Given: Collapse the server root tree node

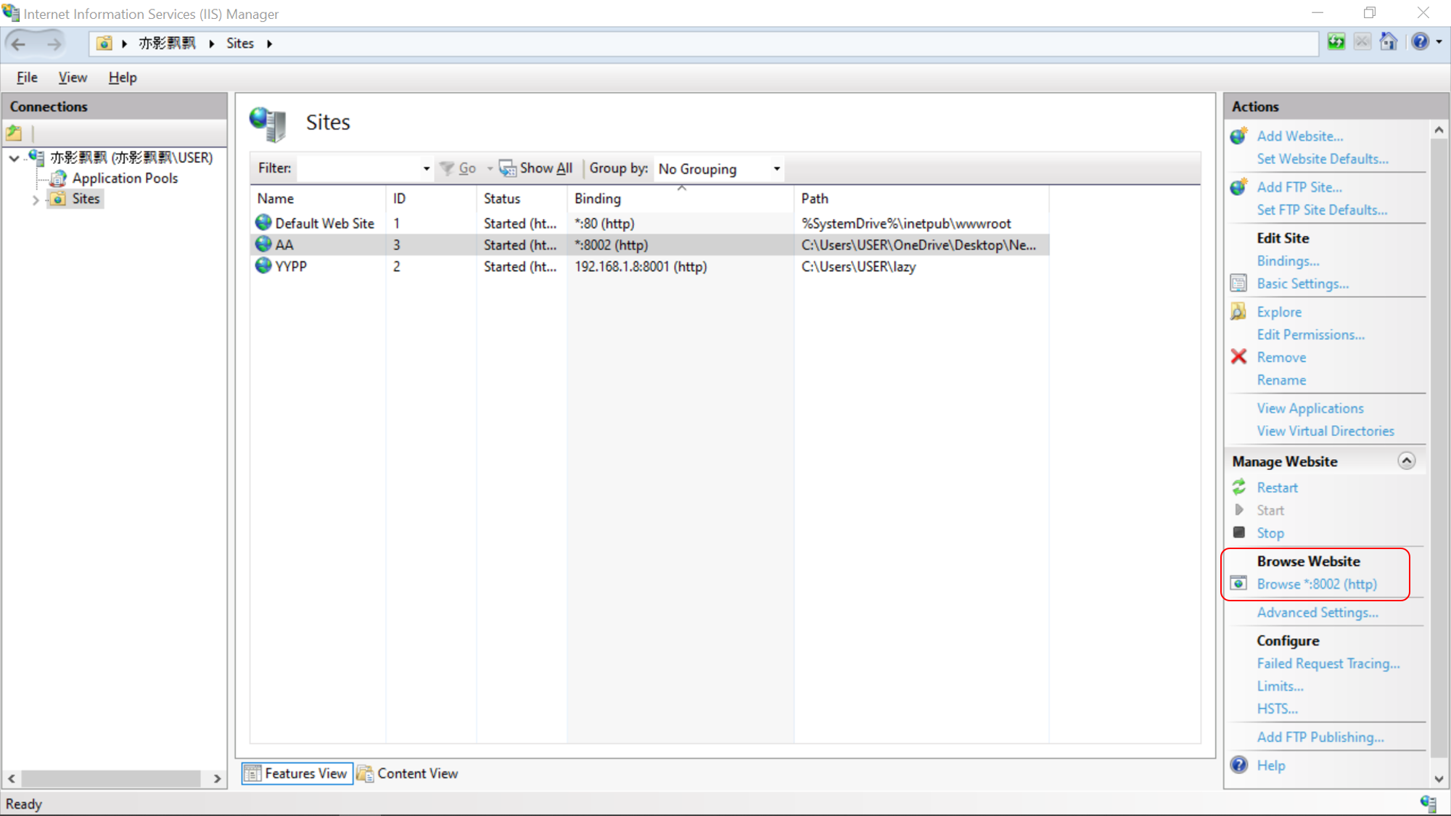Looking at the screenshot, I should coord(15,158).
